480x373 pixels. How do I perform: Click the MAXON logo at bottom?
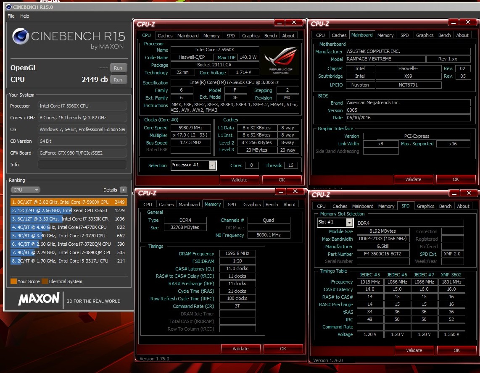[39, 299]
